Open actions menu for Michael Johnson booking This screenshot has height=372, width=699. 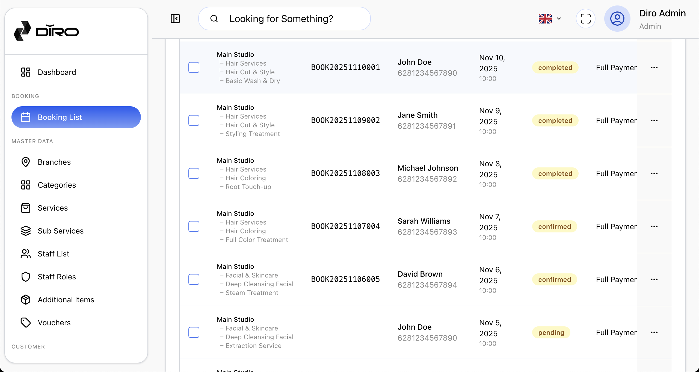tap(654, 173)
